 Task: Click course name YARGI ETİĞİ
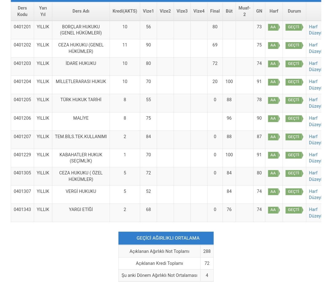81,209
